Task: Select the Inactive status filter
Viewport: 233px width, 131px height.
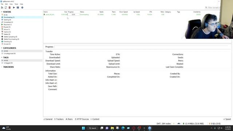Action: [x=7, y=32]
